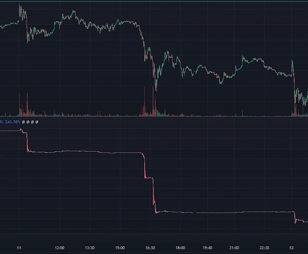Viewport: 308px width, 254px height.
Task: Click the date label 11 on time axis
Action: click(19, 248)
